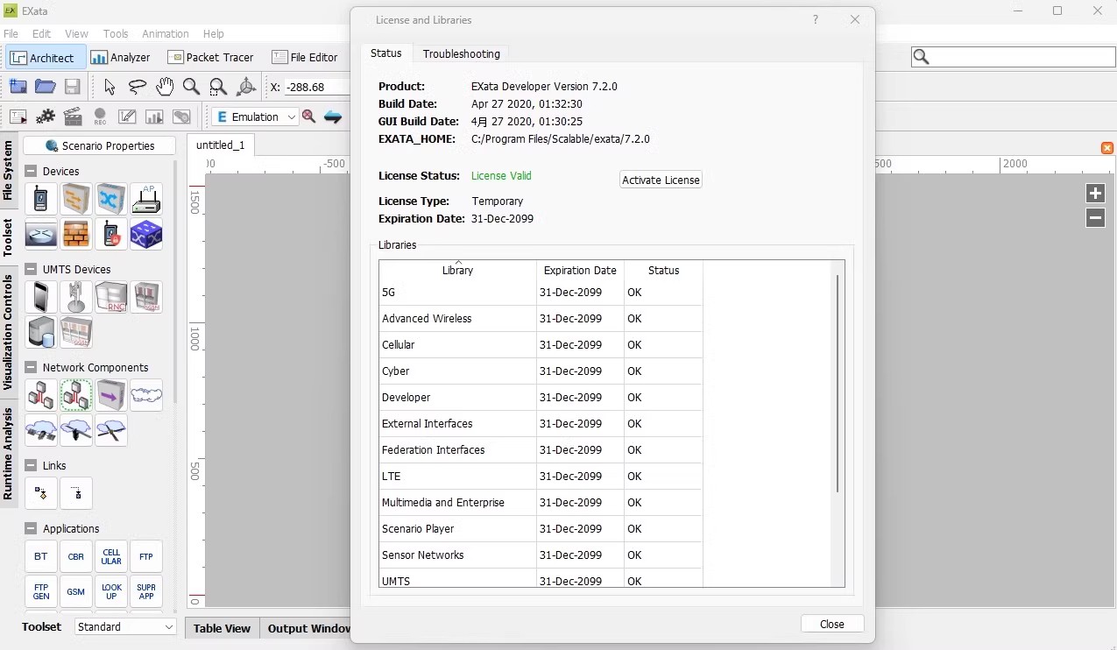Select the RNC device in UMTS Devices

point(111,297)
